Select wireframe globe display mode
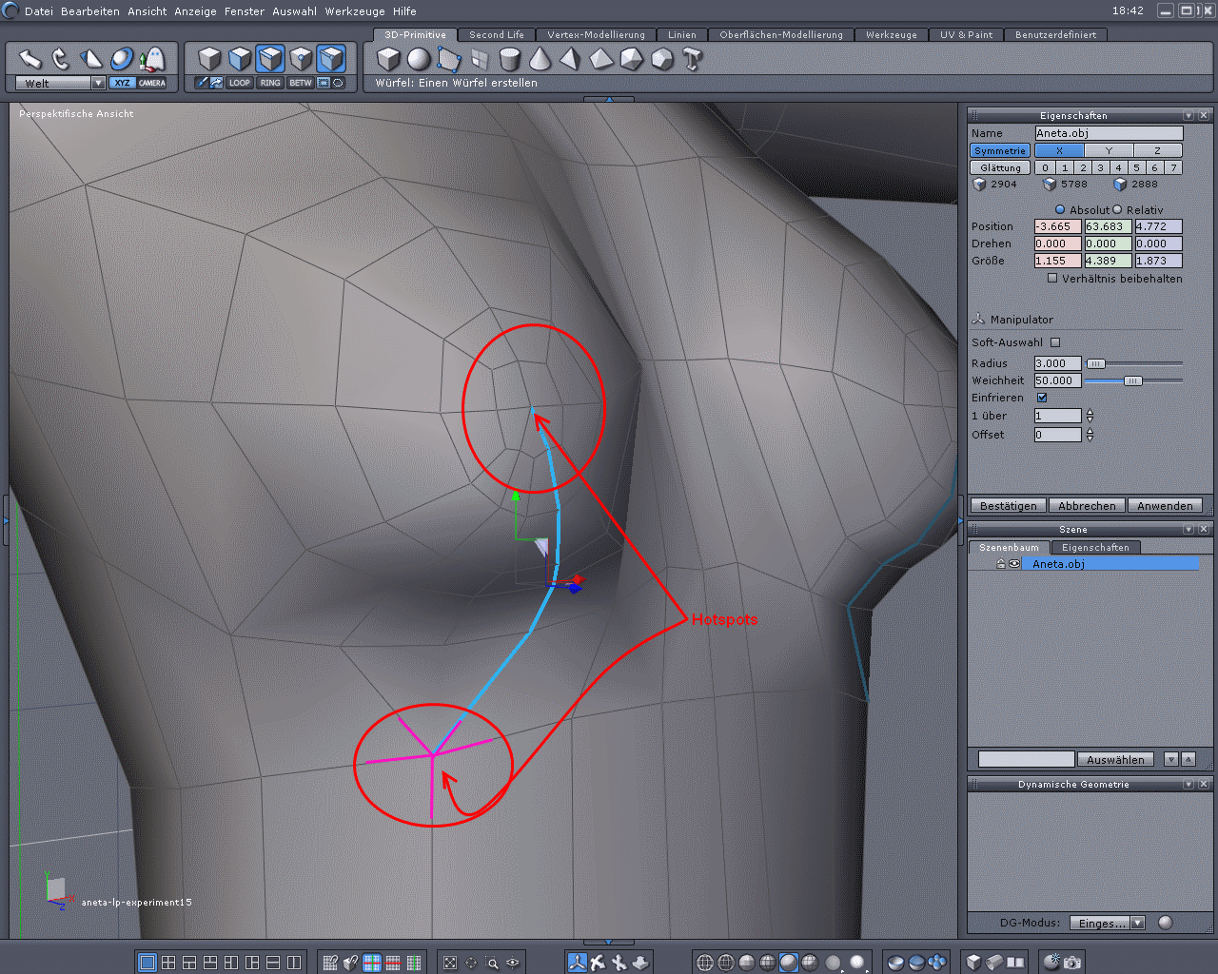Viewport: 1218px width, 974px height. click(x=705, y=963)
